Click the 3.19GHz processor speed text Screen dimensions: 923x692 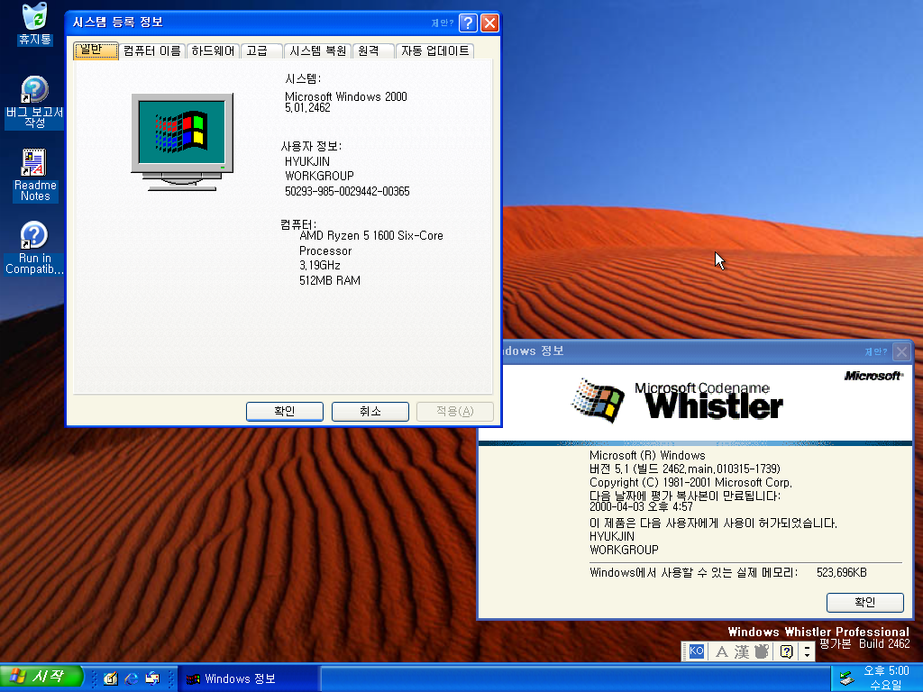(320, 266)
